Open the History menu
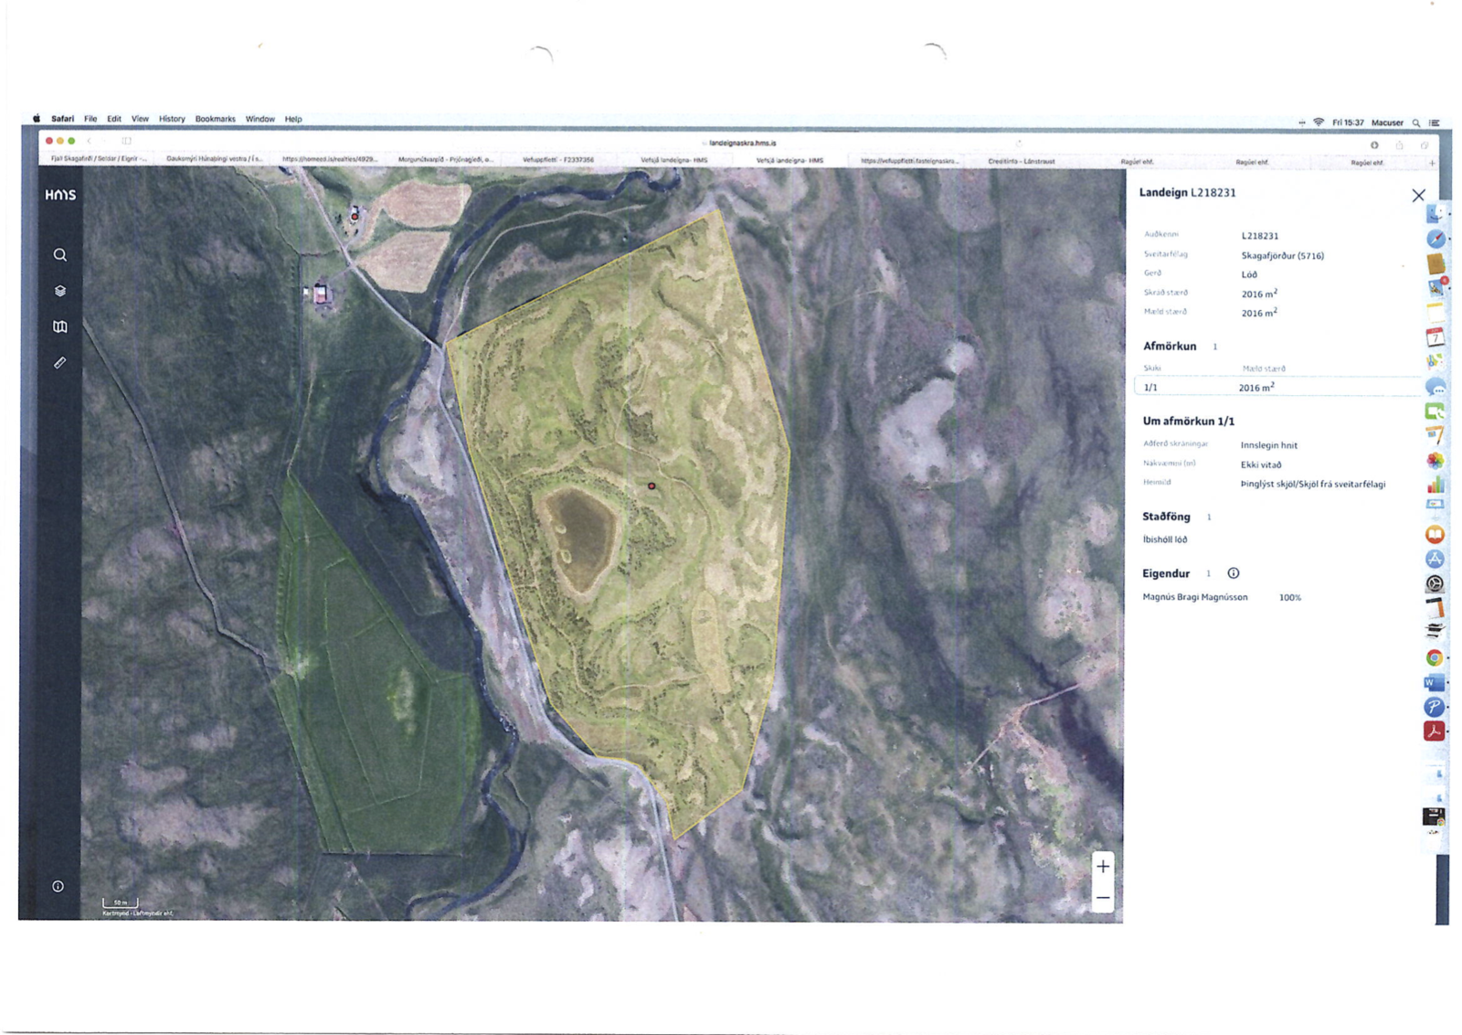 pyautogui.click(x=172, y=119)
